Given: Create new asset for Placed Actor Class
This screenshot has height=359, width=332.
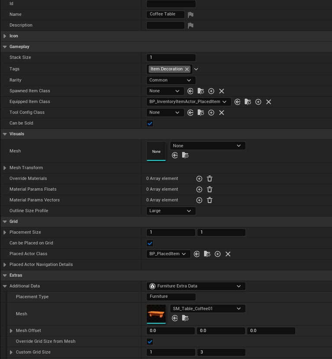Looking at the screenshot, I should [218, 254].
